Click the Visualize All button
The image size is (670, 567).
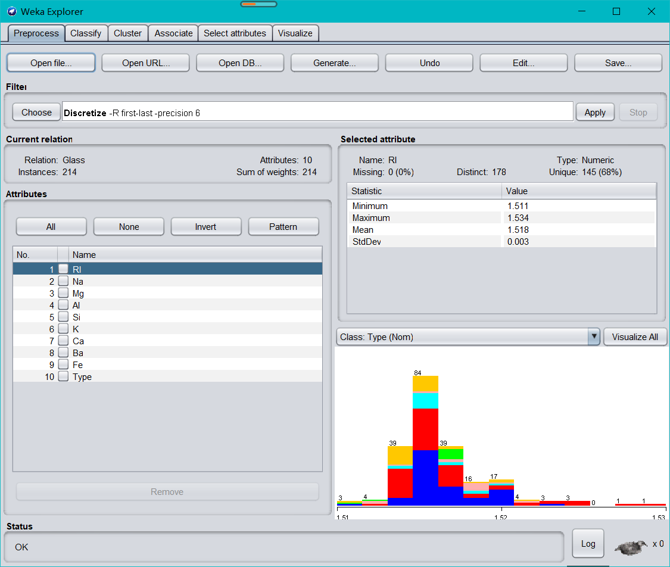pos(635,337)
